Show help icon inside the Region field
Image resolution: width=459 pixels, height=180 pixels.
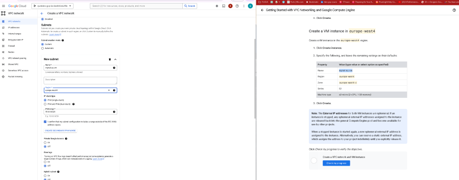click(x=114, y=90)
